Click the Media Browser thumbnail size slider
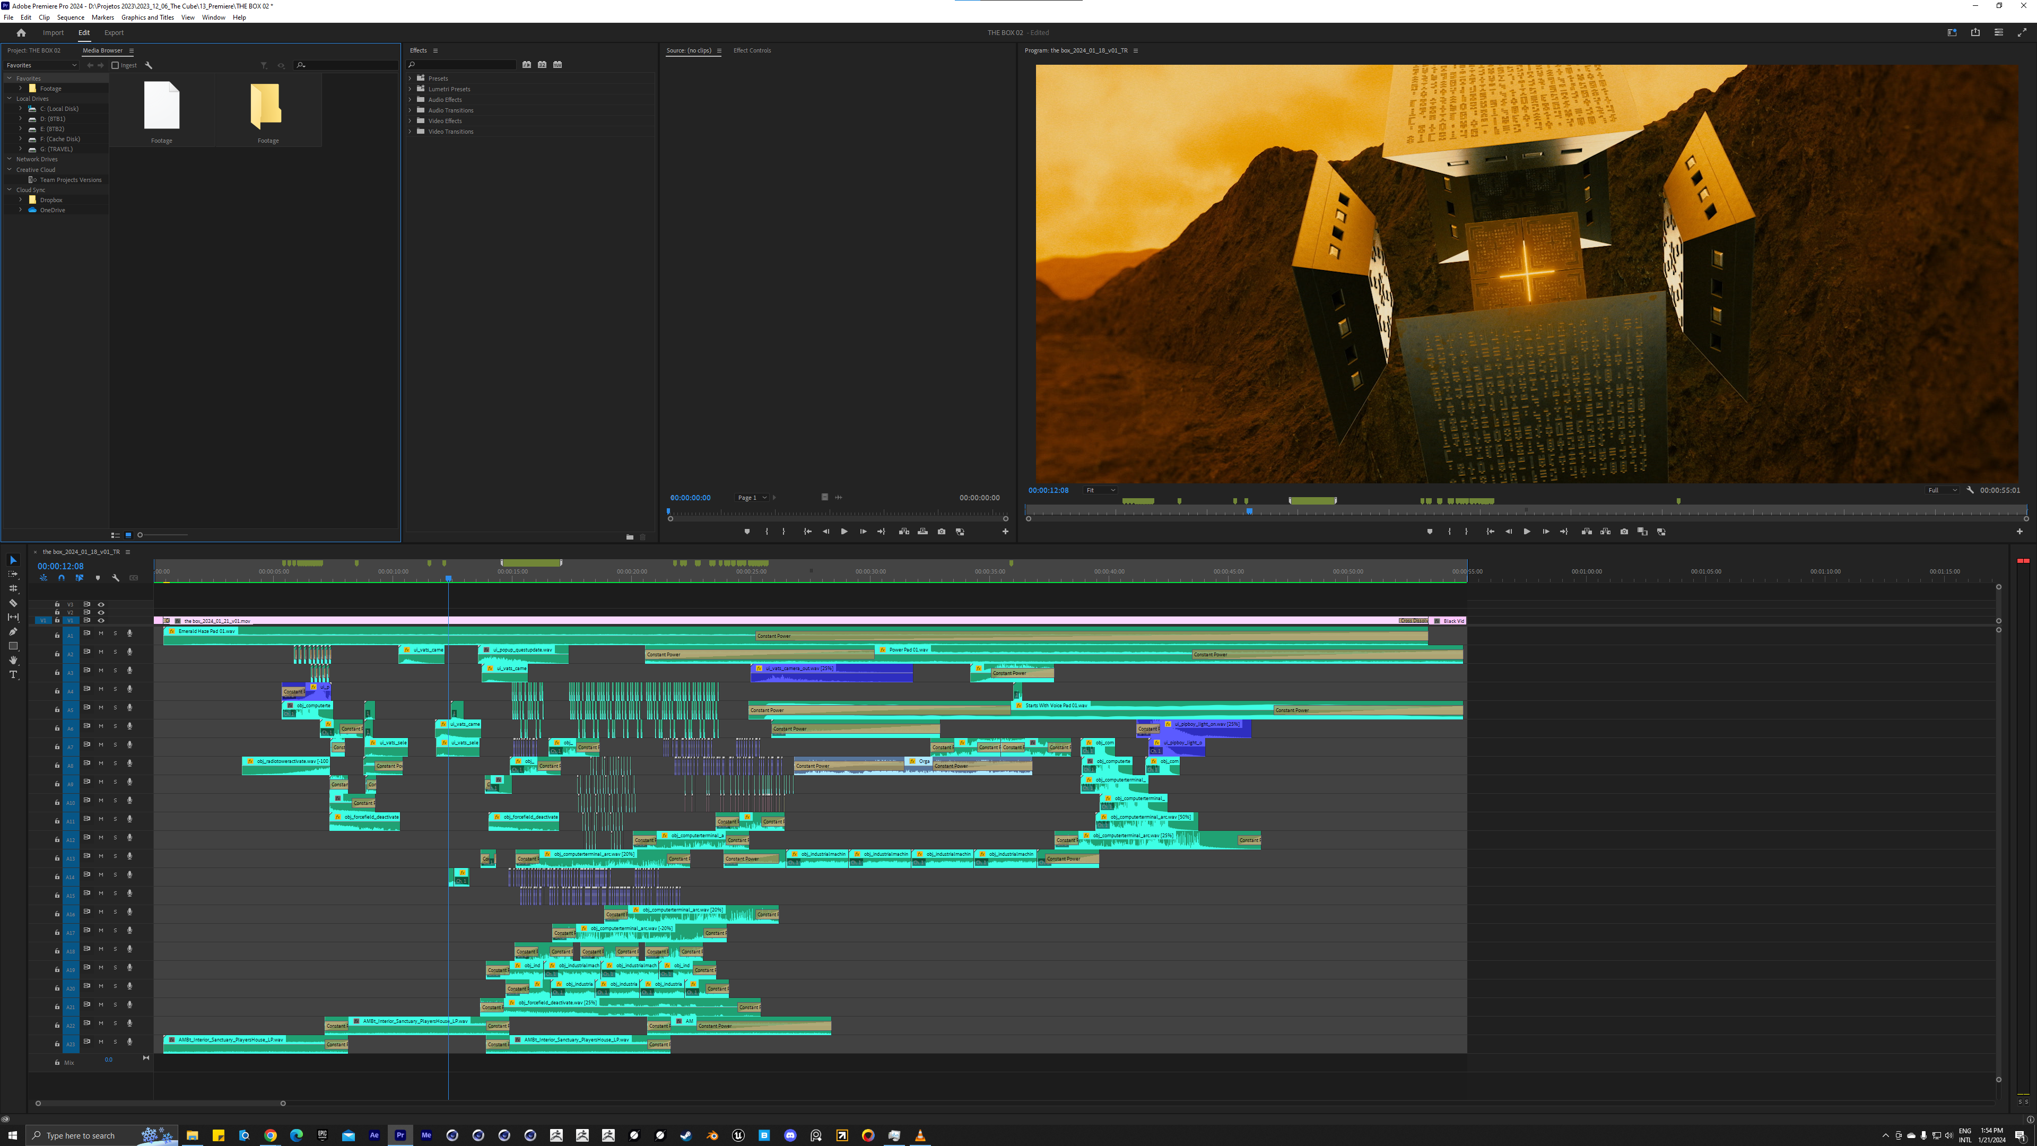2037x1146 pixels. pos(140,535)
